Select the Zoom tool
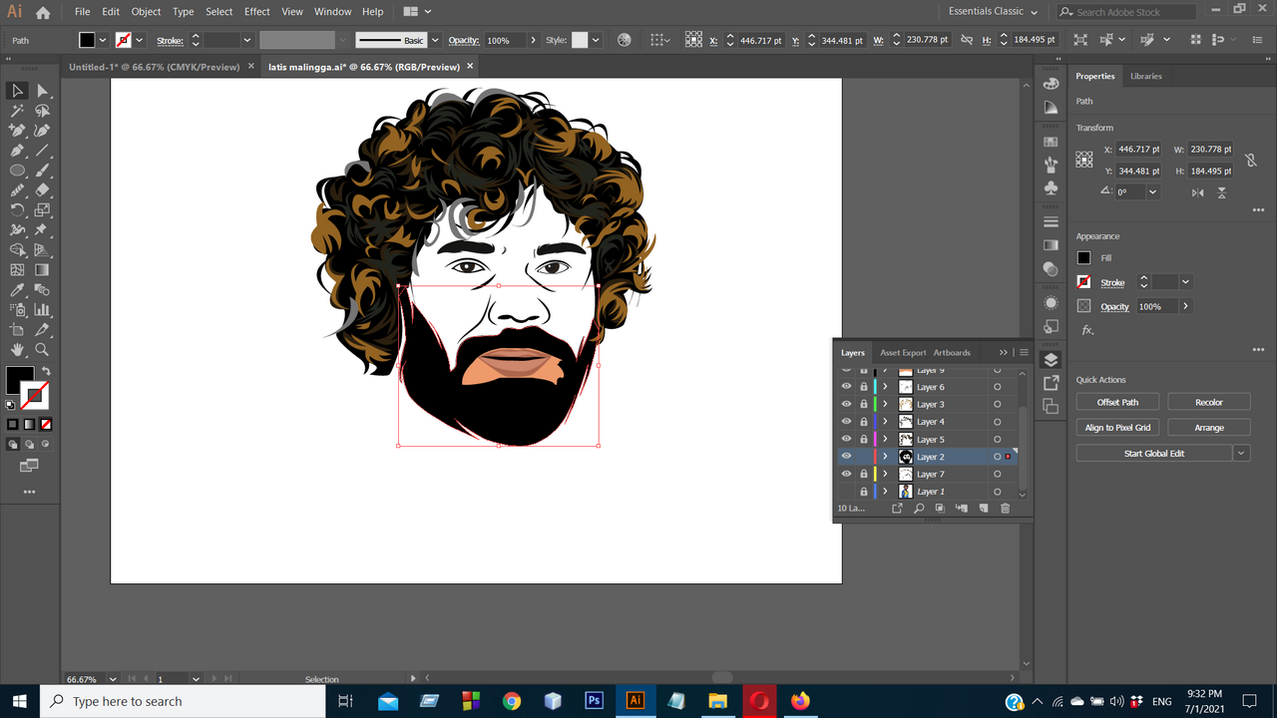This screenshot has width=1277, height=718. click(42, 350)
